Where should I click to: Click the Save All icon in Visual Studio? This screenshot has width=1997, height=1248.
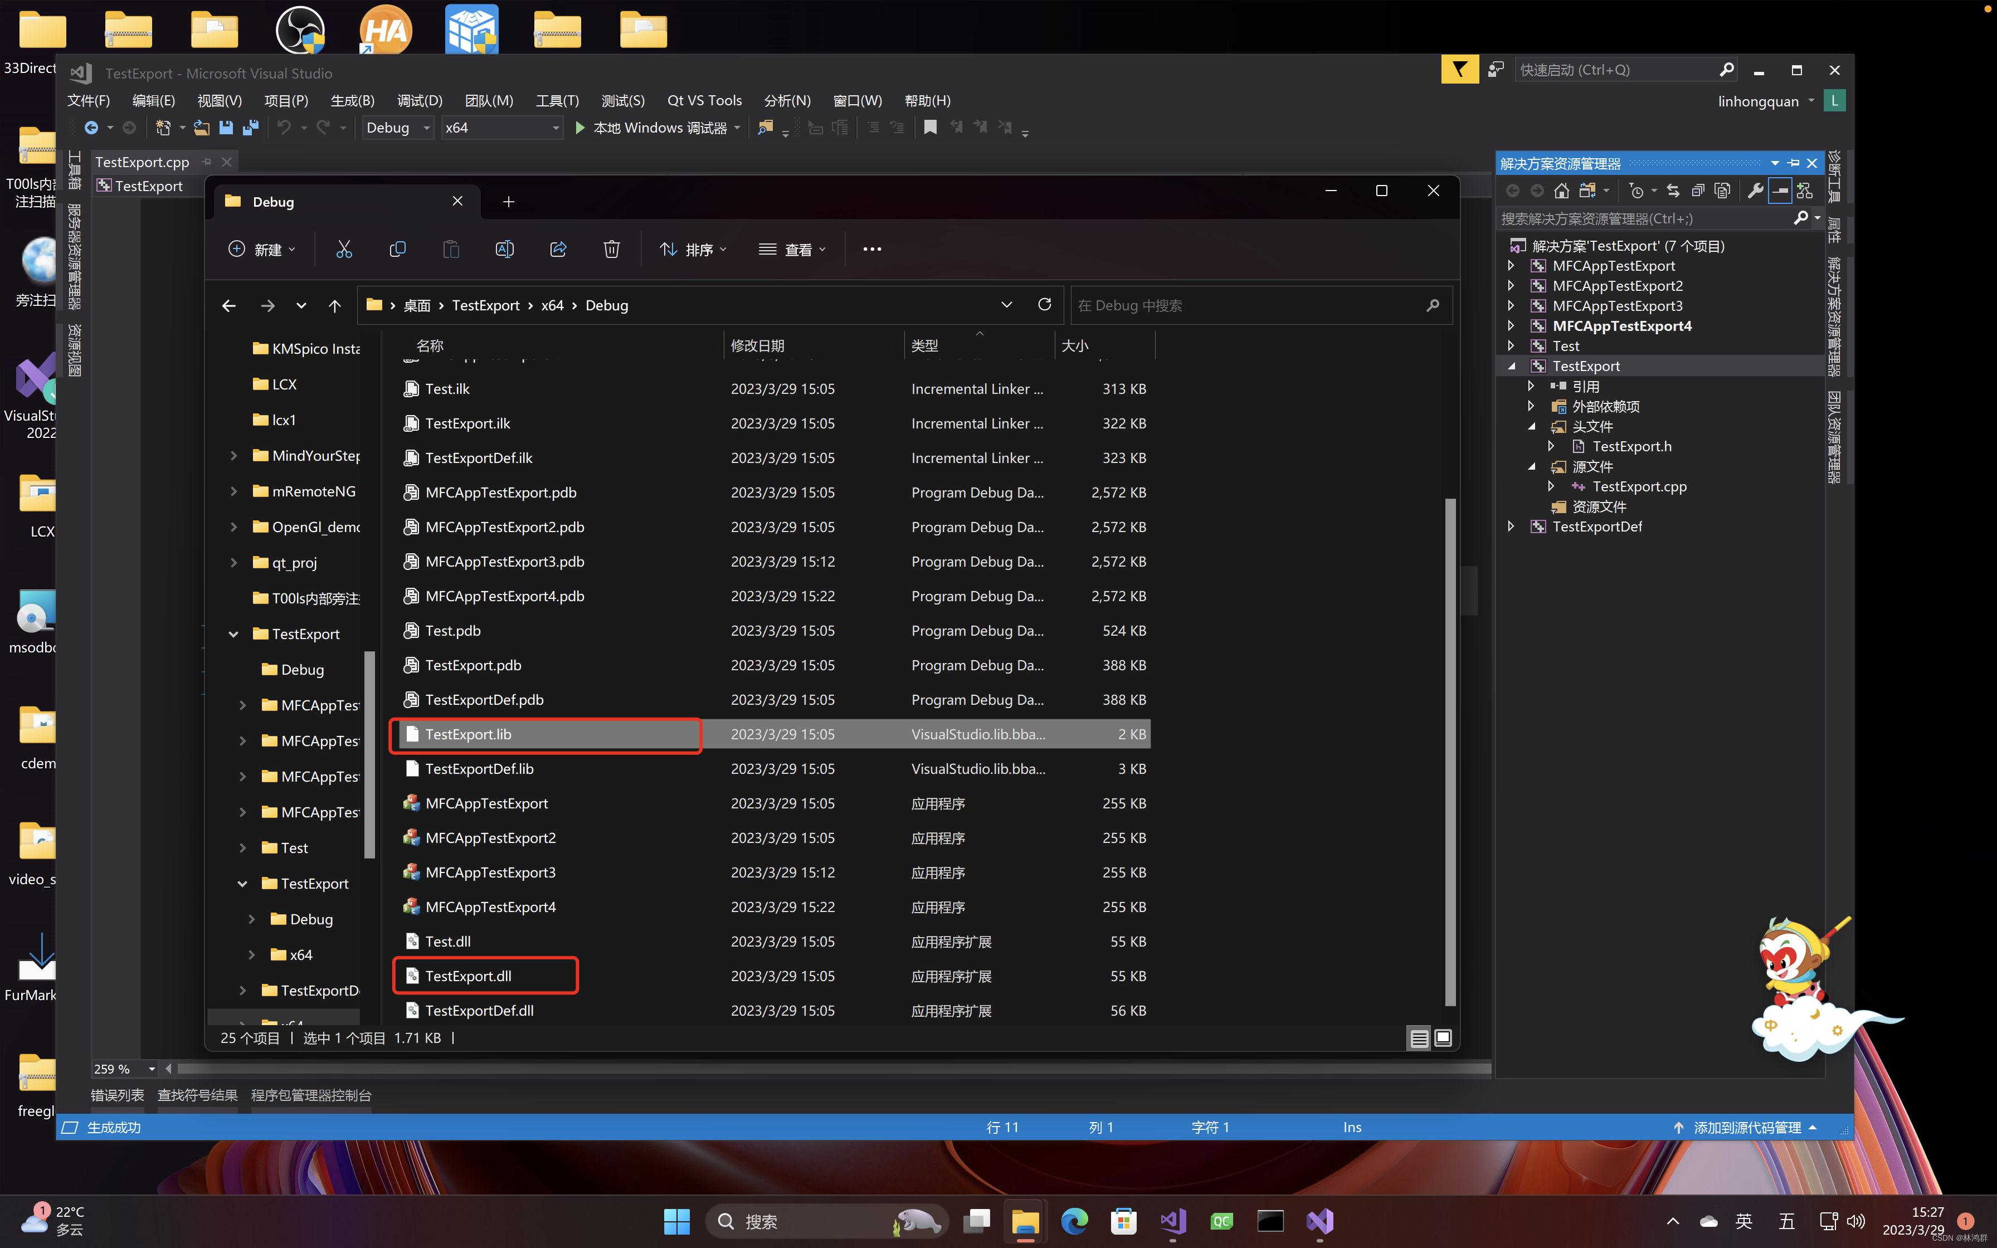point(251,127)
